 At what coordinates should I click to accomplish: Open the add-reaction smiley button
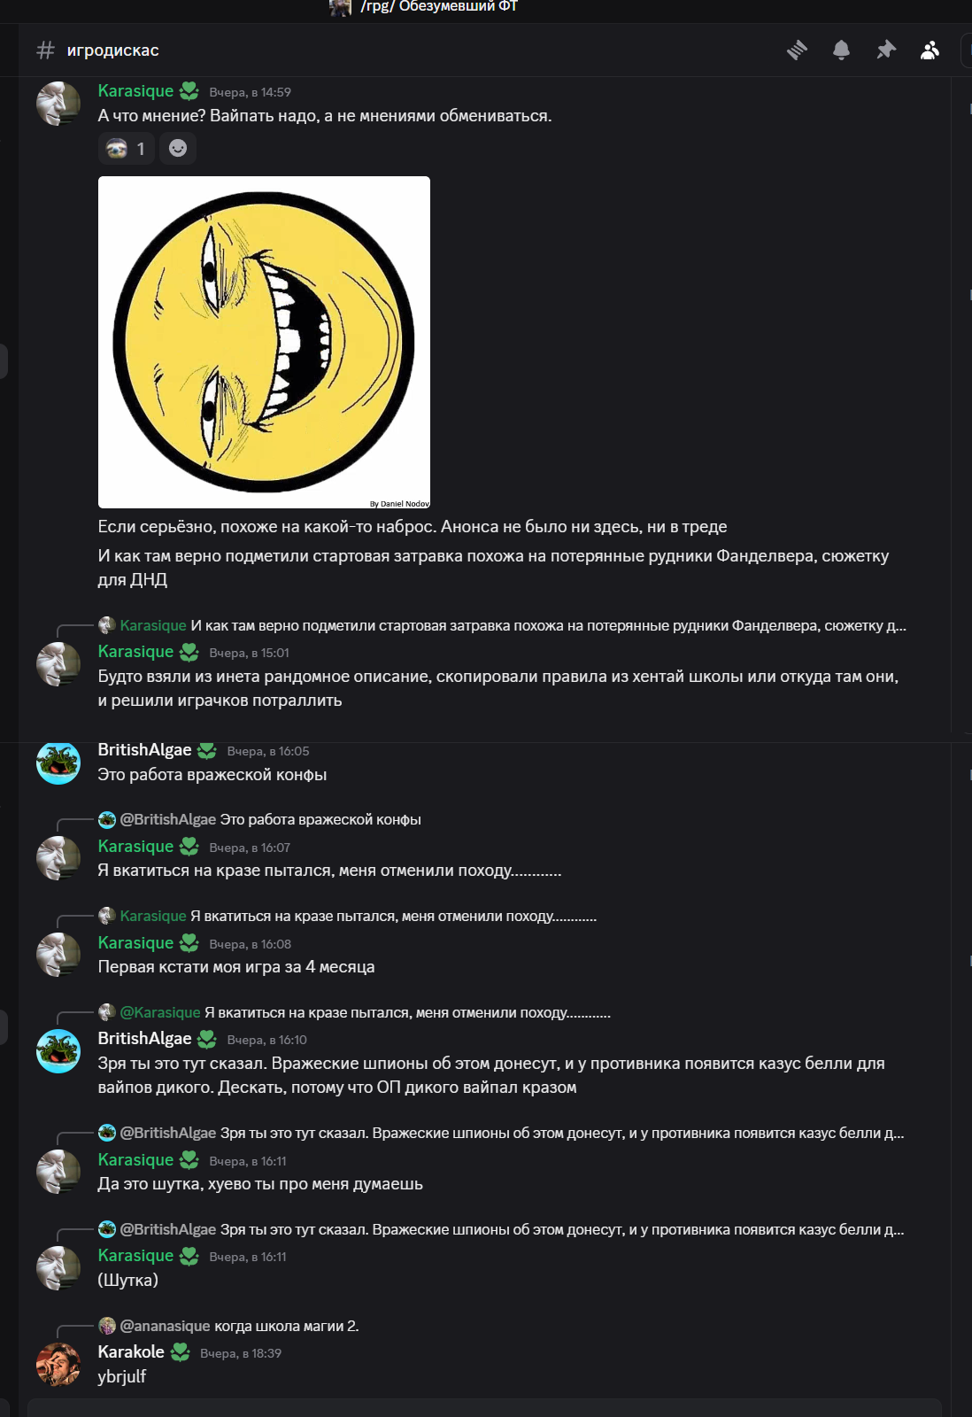pos(178,149)
